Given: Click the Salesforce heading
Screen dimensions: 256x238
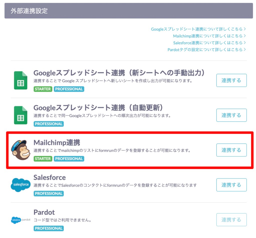Looking at the screenshot, I should pyautogui.click(x=50, y=178).
